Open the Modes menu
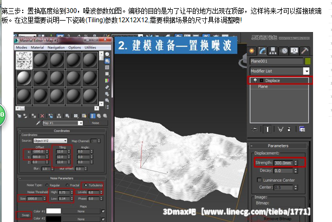This screenshot has width=332, height=222. coord(21,47)
